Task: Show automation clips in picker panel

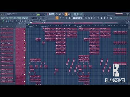Action: (11, 26)
